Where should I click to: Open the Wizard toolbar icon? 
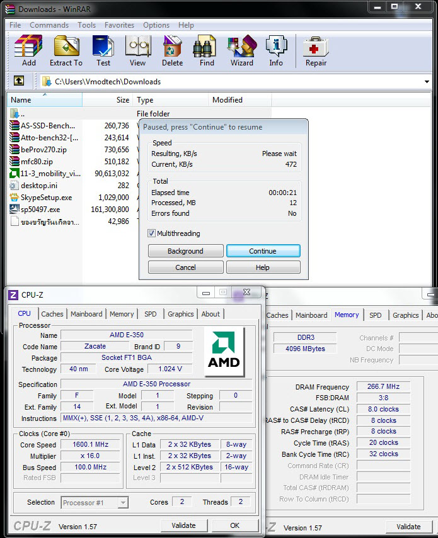click(242, 51)
